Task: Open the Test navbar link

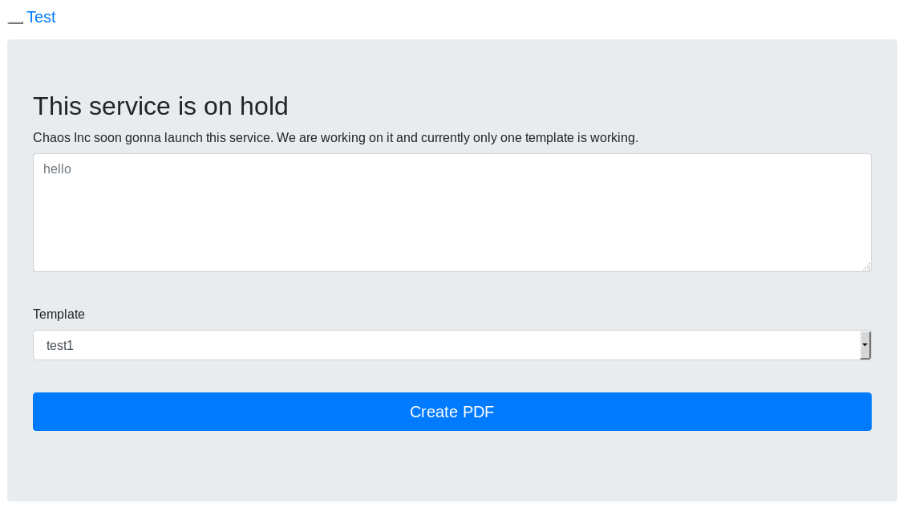Action: point(41,18)
